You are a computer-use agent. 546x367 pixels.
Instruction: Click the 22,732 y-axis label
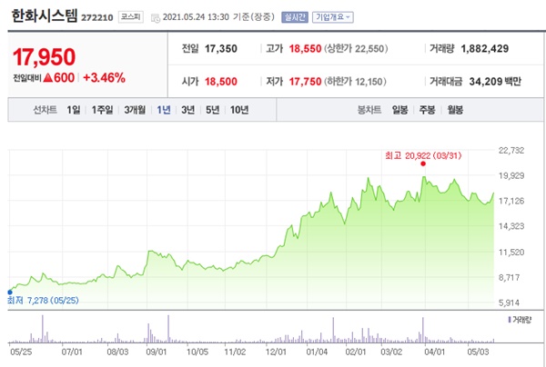[x=511, y=151]
